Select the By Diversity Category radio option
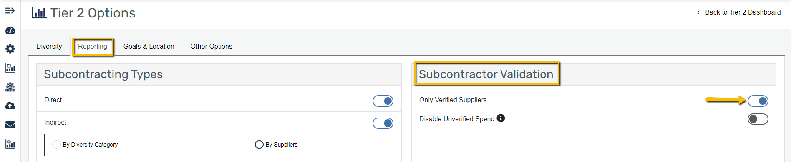The height and width of the screenshot is (162, 791). tap(56, 145)
